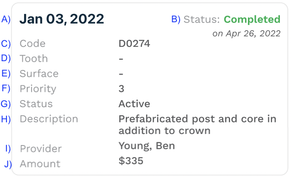This screenshot has height=177, width=292.
Task: Click the Provider field label
Action: tap(41, 149)
